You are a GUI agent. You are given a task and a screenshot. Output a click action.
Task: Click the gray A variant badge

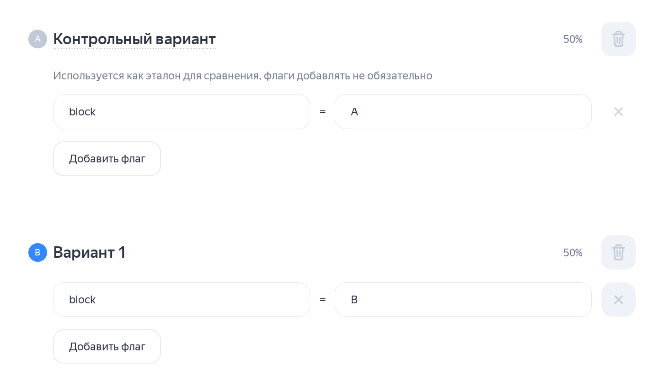click(x=37, y=39)
